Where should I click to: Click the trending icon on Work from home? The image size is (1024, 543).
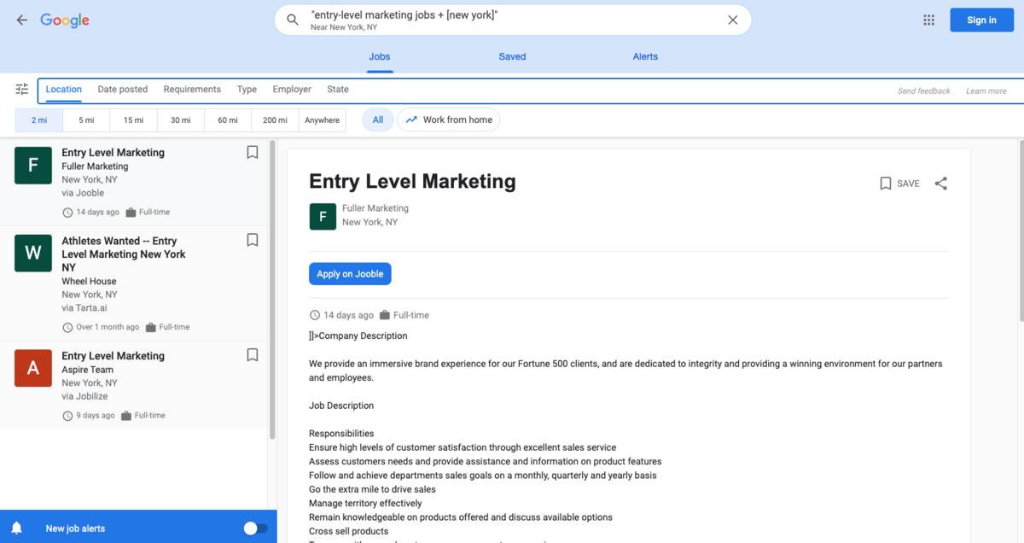[x=411, y=120]
